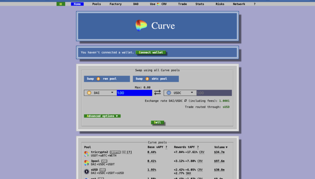Viewport: 315px width, 179px height.
Task: Click the Bitcoin icon on ren pool button
Action: [98, 79]
